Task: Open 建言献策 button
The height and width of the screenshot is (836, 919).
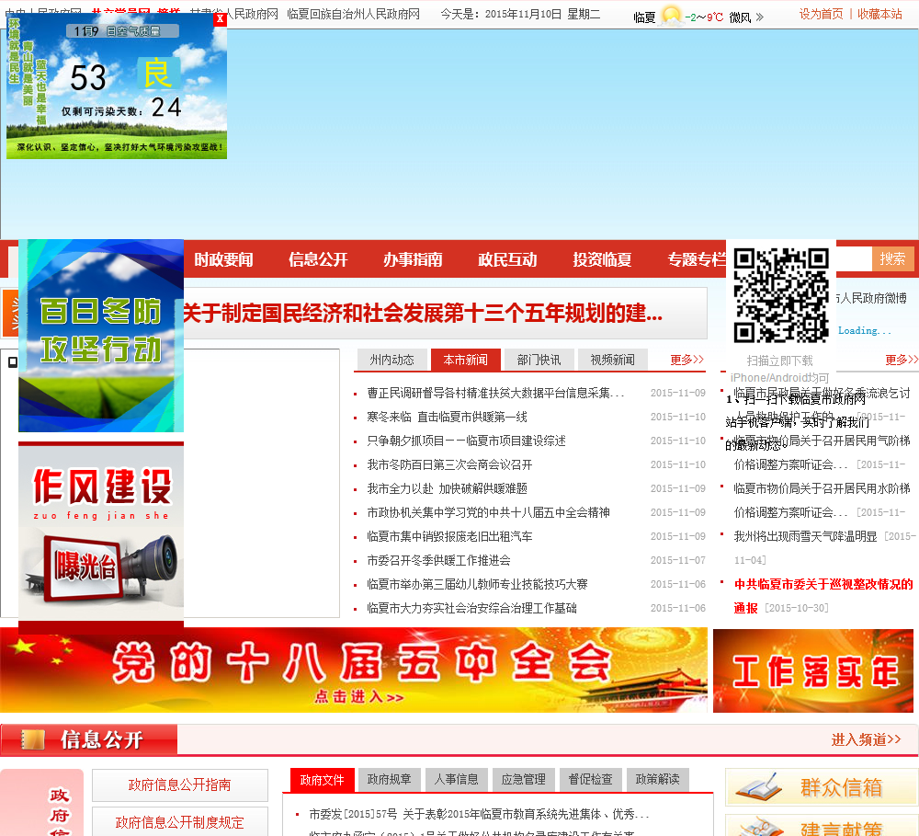Action: [x=821, y=826]
